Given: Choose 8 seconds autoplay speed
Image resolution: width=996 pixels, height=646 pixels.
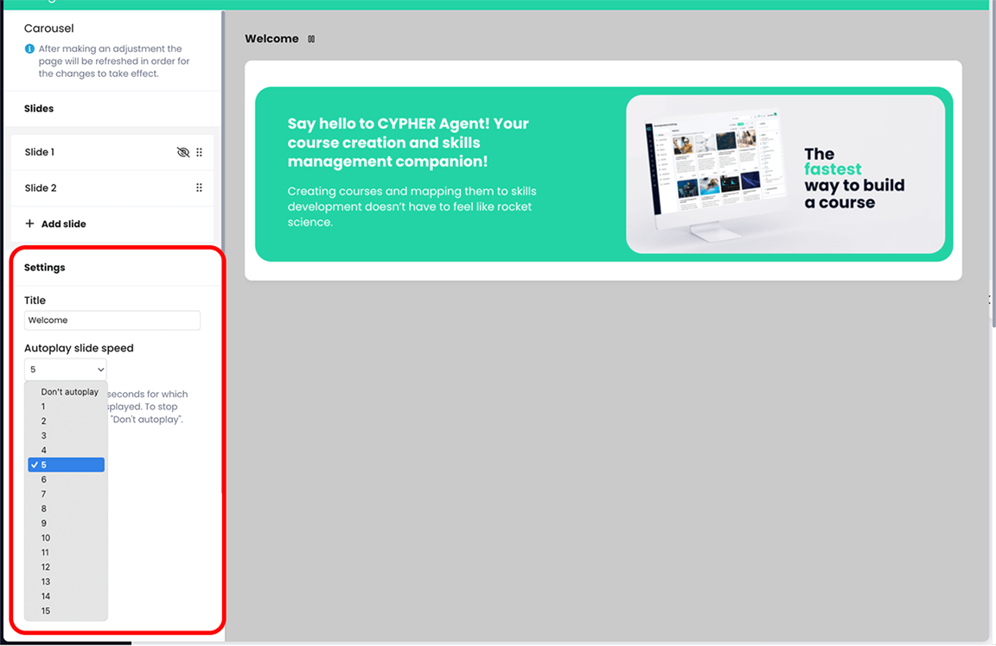Looking at the screenshot, I should [x=66, y=509].
